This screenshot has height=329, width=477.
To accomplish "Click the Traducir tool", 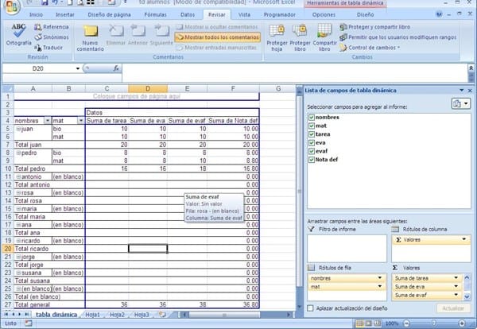I will (48, 48).
